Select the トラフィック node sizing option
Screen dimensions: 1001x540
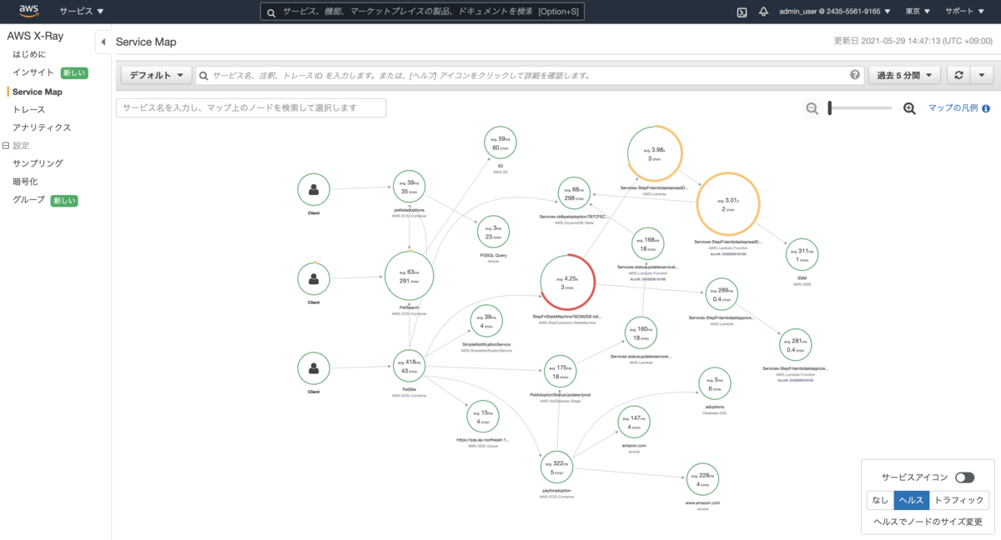click(x=958, y=500)
